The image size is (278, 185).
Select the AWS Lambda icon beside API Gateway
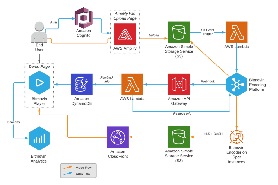click(132, 84)
